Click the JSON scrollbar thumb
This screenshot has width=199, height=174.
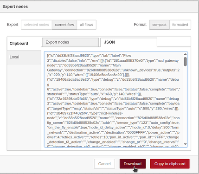pos(185,62)
